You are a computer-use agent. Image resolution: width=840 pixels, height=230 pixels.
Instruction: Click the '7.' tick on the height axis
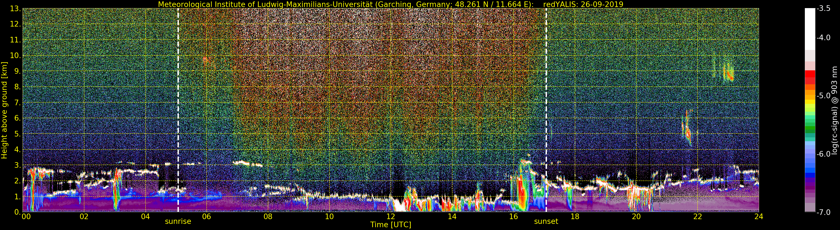pyautogui.click(x=18, y=103)
